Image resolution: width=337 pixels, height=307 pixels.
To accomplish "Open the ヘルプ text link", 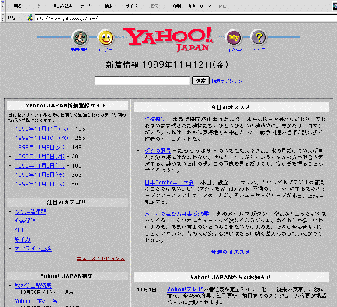I will tap(260, 50).
